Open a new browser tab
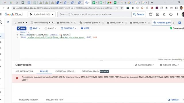 152,3
